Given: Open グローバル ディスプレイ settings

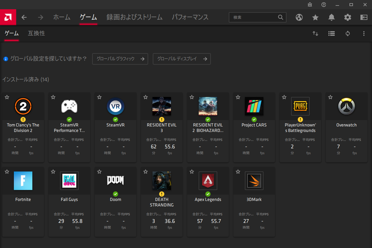Looking at the screenshot, I should pyautogui.click(x=182, y=59).
